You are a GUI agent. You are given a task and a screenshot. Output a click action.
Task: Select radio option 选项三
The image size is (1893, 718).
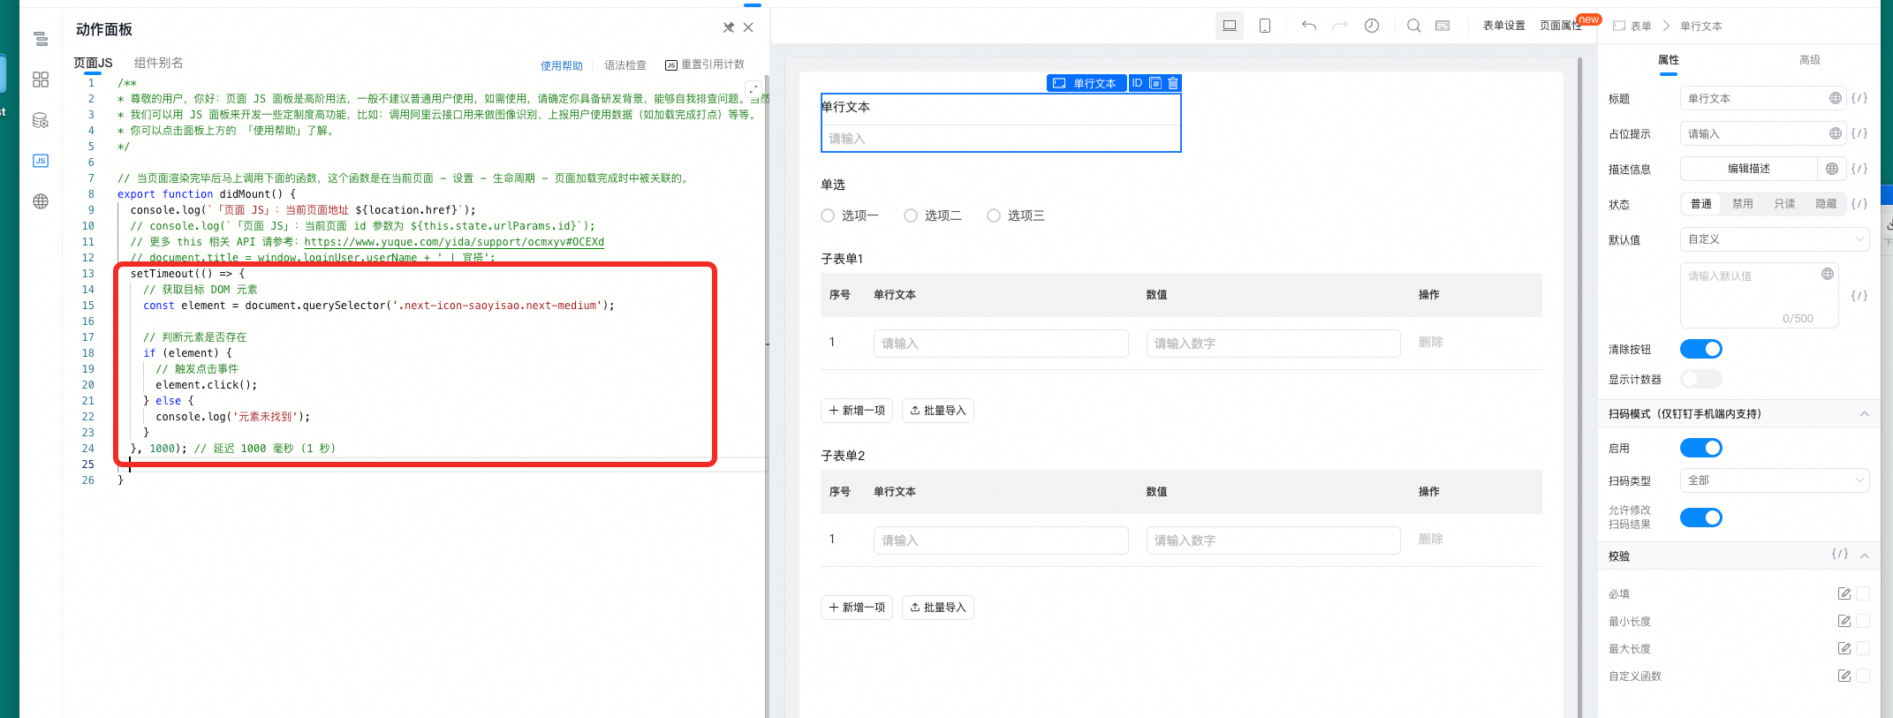[x=994, y=215]
